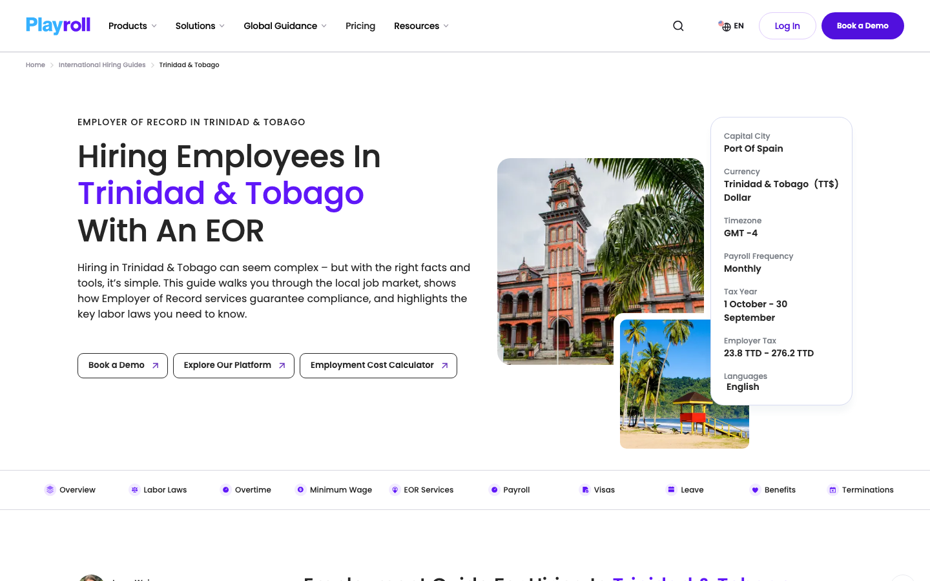The height and width of the screenshot is (581, 930).
Task: Click the Visas section icon
Action: point(584,490)
